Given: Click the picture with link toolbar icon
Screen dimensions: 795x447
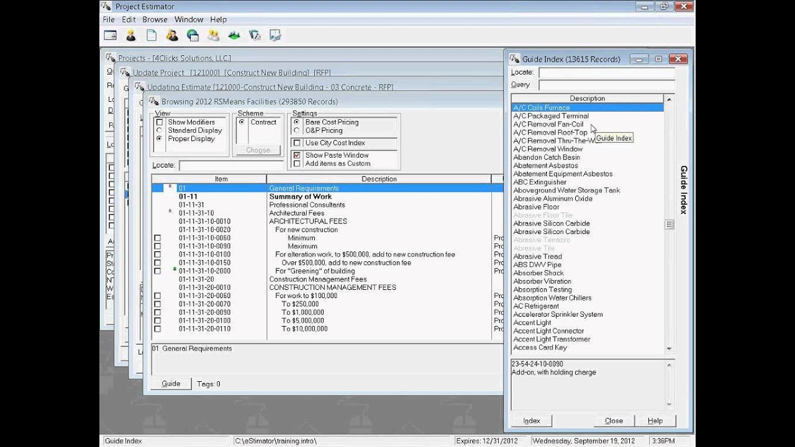Looking at the screenshot, I should pos(275,35).
